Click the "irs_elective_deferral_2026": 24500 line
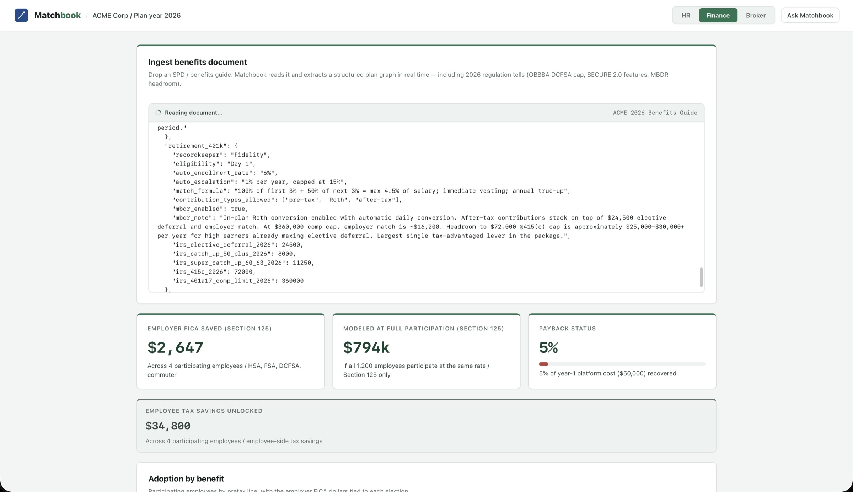 tap(237, 245)
